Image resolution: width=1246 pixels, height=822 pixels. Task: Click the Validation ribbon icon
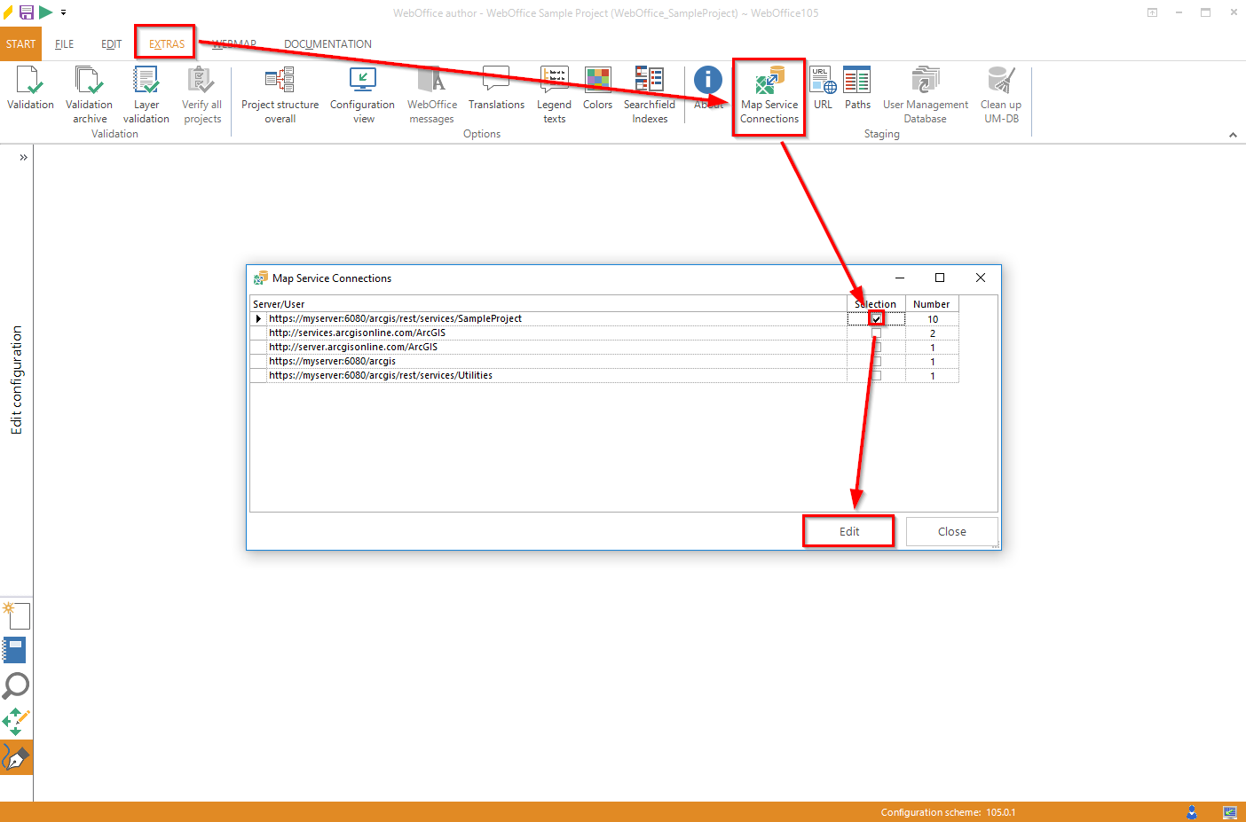30,89
